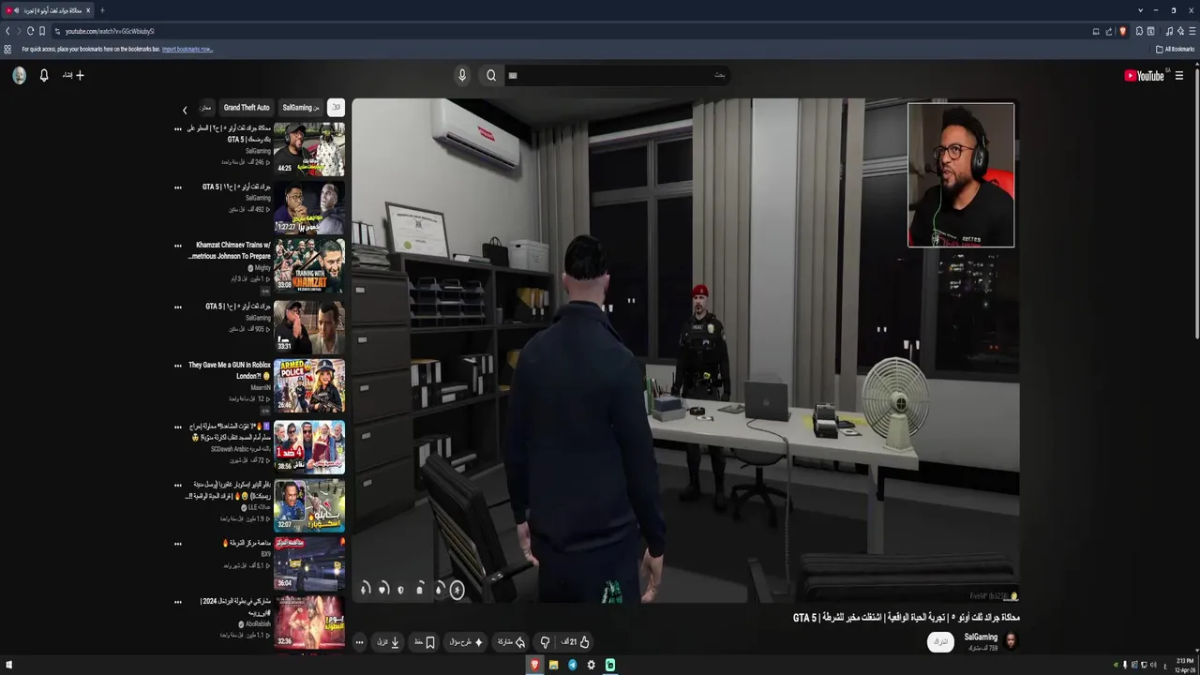Image resolution: width=1200 pixels, height=675 pixels.
Task: Click the main video player area
Action: (x=685, y=351)
